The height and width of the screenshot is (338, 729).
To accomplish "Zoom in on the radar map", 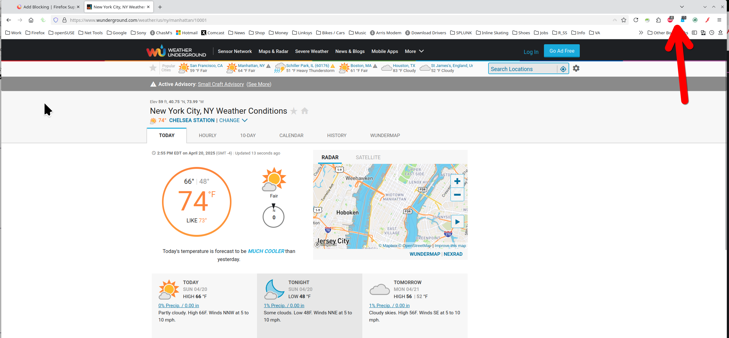I will tap(457, 181).
